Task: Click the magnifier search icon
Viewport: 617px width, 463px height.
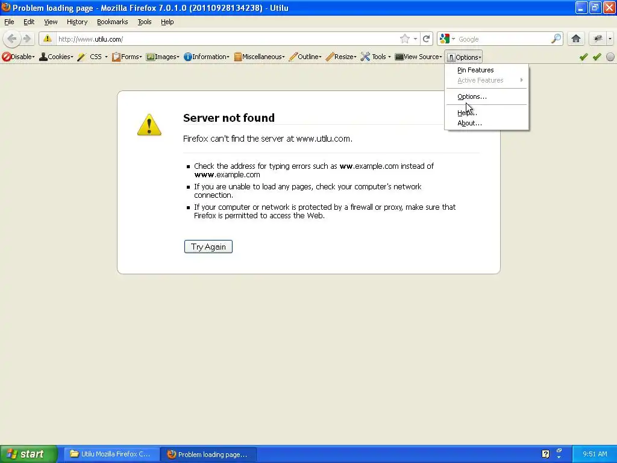Action: [x=556, y=39]
